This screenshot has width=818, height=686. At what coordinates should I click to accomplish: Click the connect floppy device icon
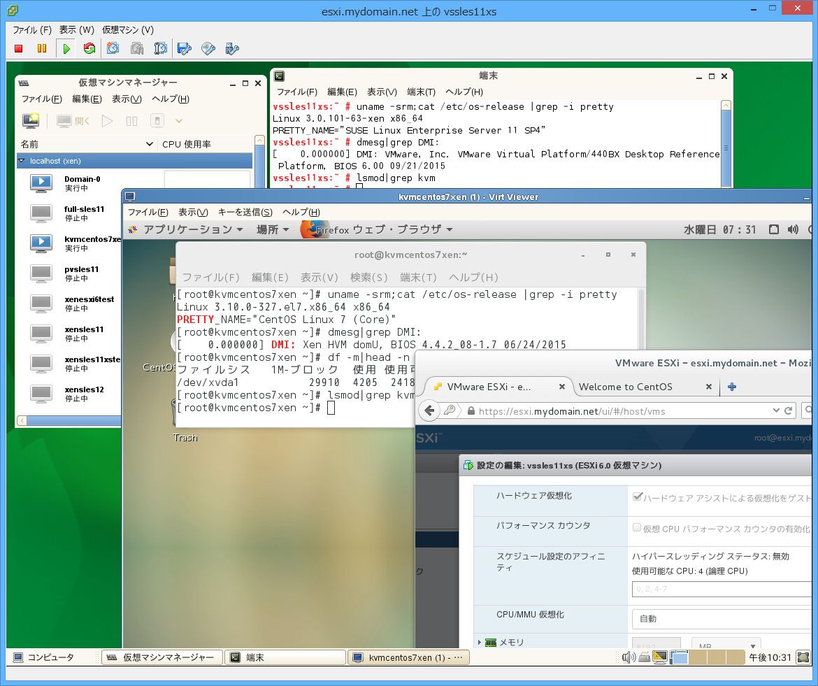pyautogui.click(x=184, y=48)
